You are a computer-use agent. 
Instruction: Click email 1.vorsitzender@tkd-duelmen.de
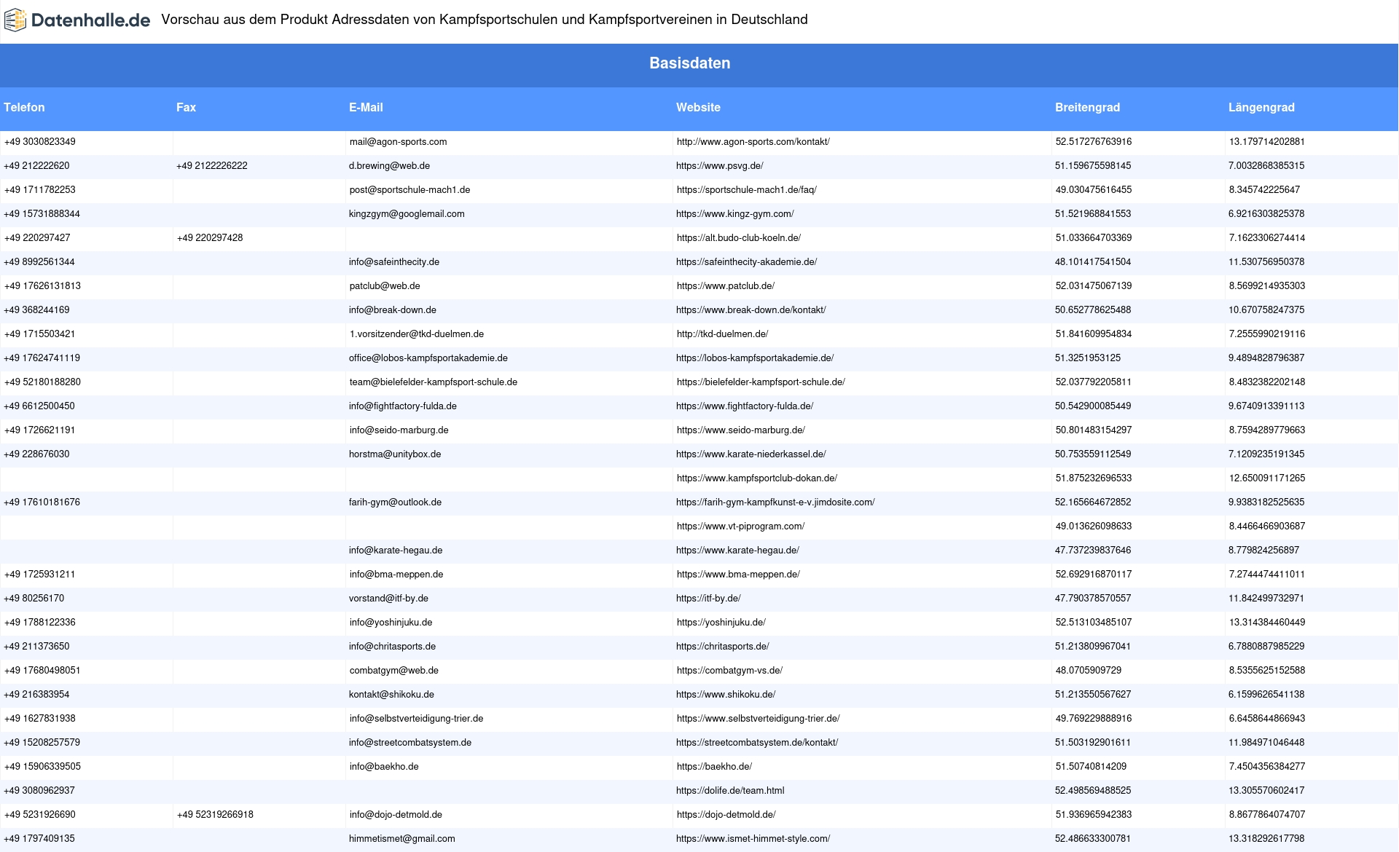coord(416,334)
